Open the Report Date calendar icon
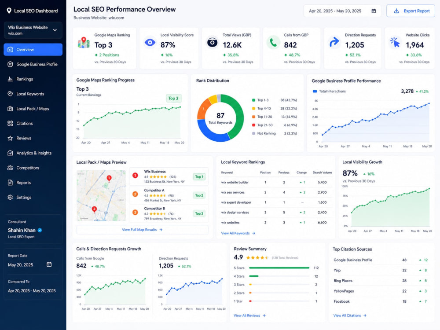The width and height of the screenshot is (440, 330). 49,264
